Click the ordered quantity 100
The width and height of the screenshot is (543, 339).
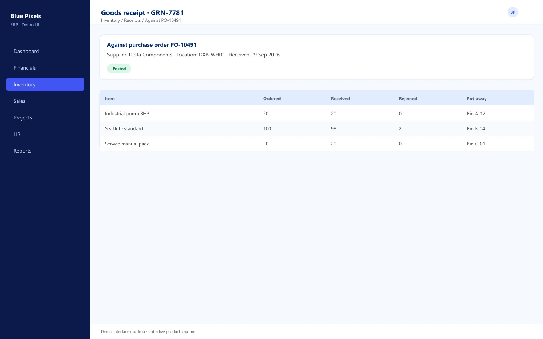click(x=267, y=128)
